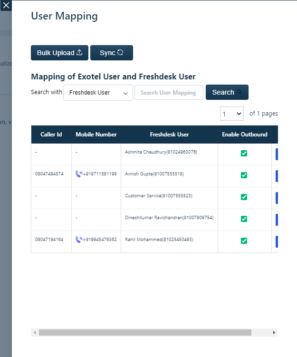Click the Enable Outbound column header
Viewport: 297px width, 357px height.
[x=245, y=135]
